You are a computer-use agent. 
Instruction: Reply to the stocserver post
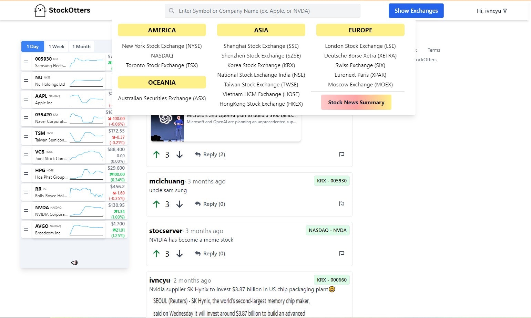point(210,254)
